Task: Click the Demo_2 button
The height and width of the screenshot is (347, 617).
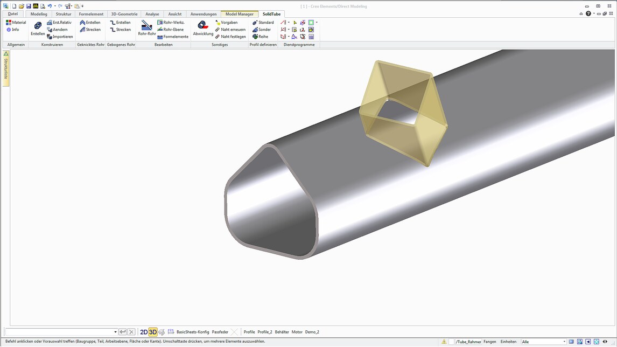Action: pyautogui.click(x=312, y=332)
